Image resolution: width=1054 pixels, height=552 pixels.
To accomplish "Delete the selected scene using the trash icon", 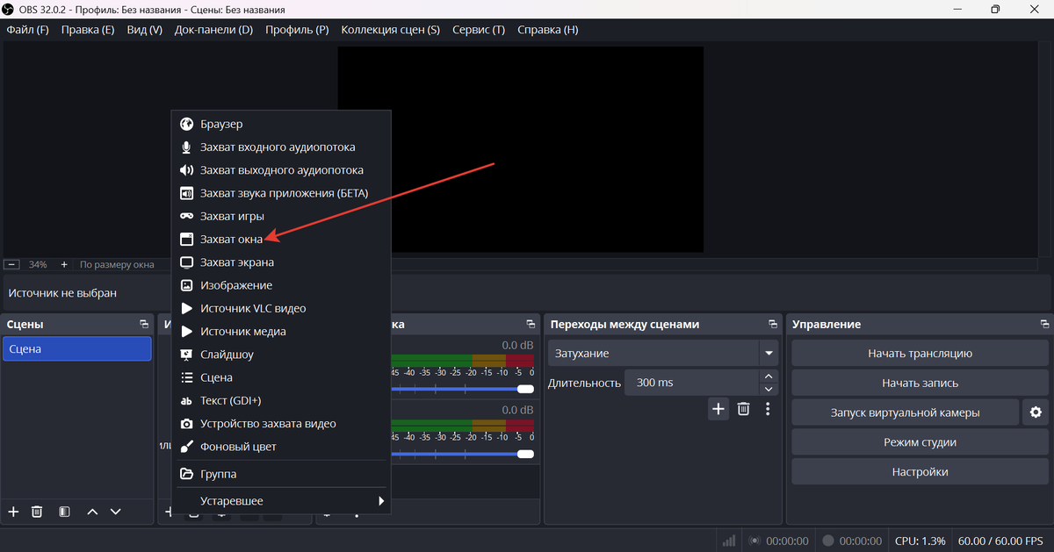I will pyautogui.click(x=37, y=512).
